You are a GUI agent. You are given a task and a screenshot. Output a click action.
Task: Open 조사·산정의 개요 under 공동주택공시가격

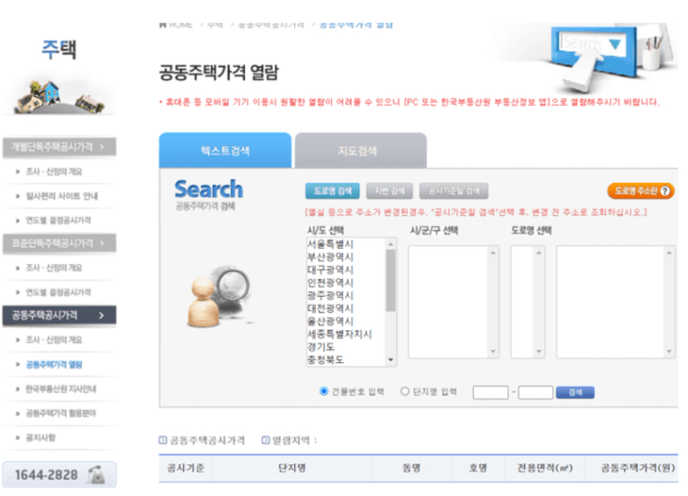pyautogui.click(x=54, y=340)
